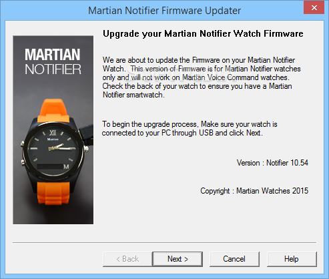Click the Copyright Martian Watches 2015 text

254,191
